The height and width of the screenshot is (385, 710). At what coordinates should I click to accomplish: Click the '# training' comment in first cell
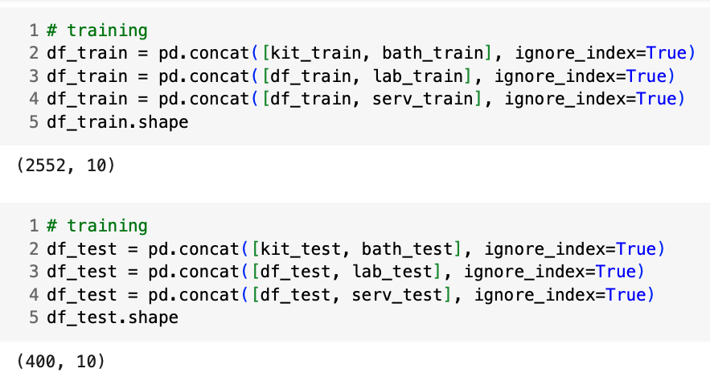coord(97,31)
